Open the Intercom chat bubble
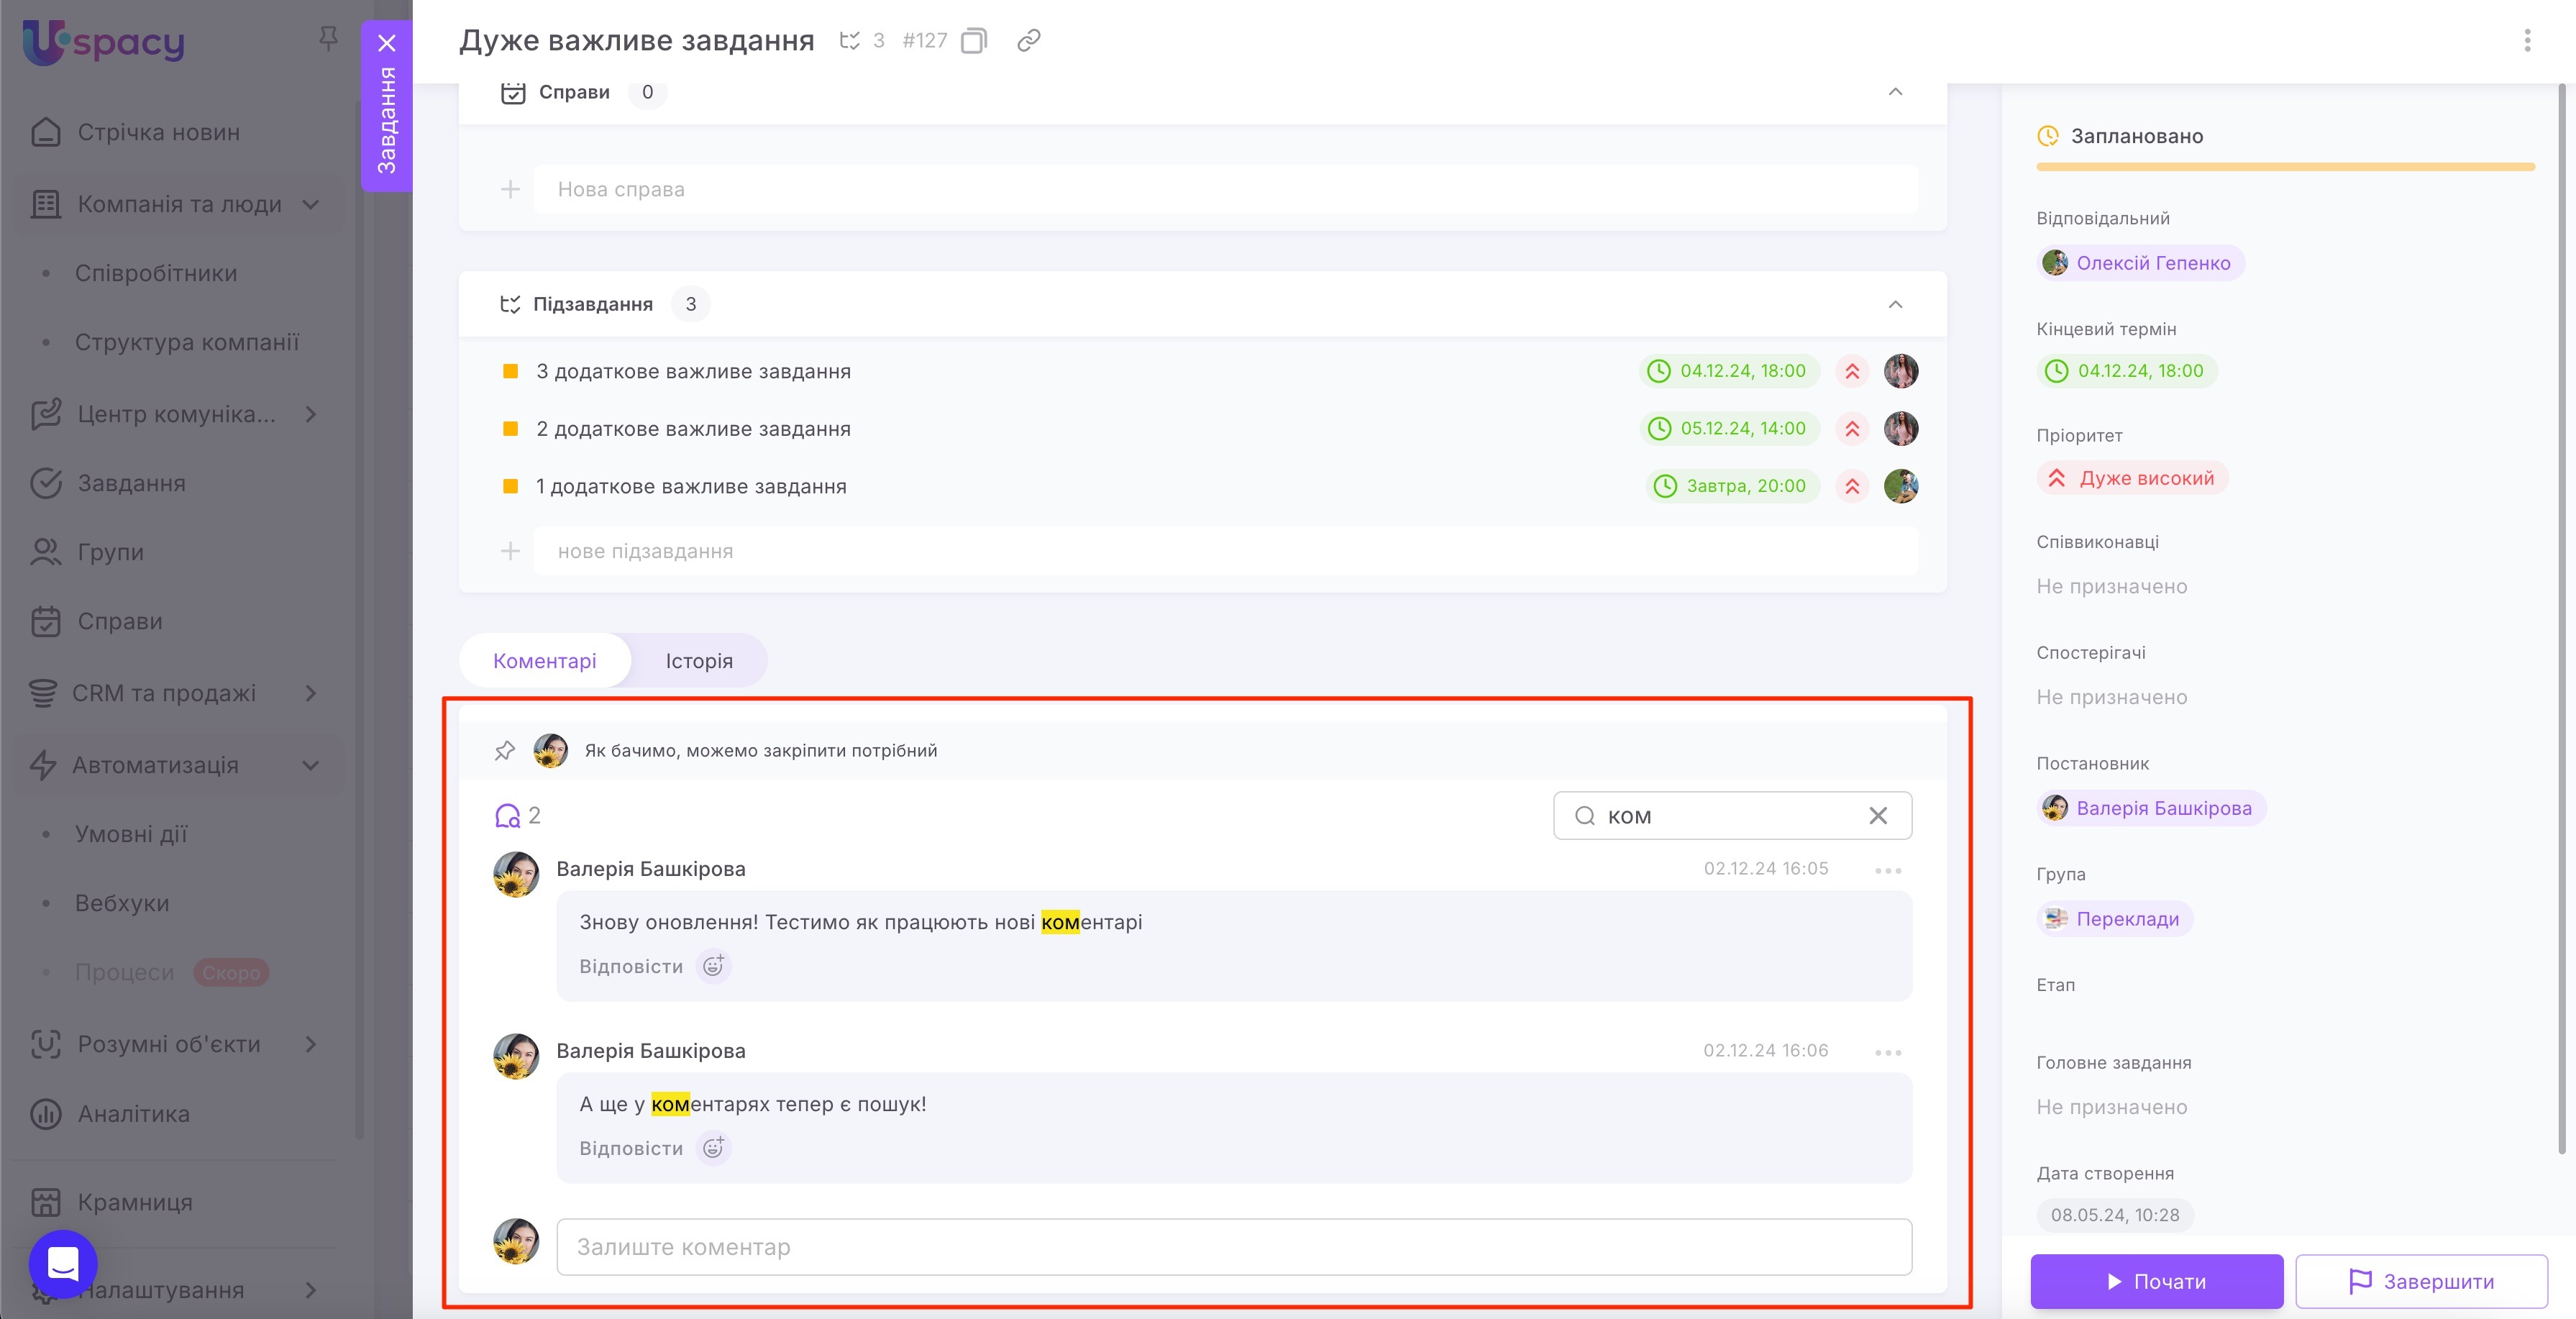This screenshot has width=2576, height=1319. tap(63, 1263)
